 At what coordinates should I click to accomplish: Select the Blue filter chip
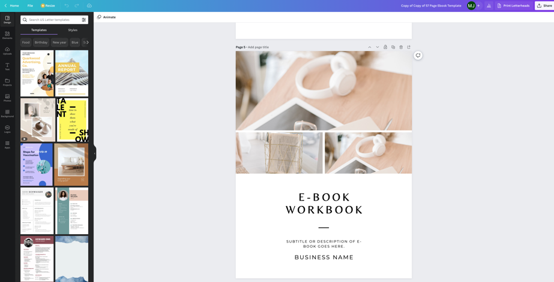[x=74, y=43]
